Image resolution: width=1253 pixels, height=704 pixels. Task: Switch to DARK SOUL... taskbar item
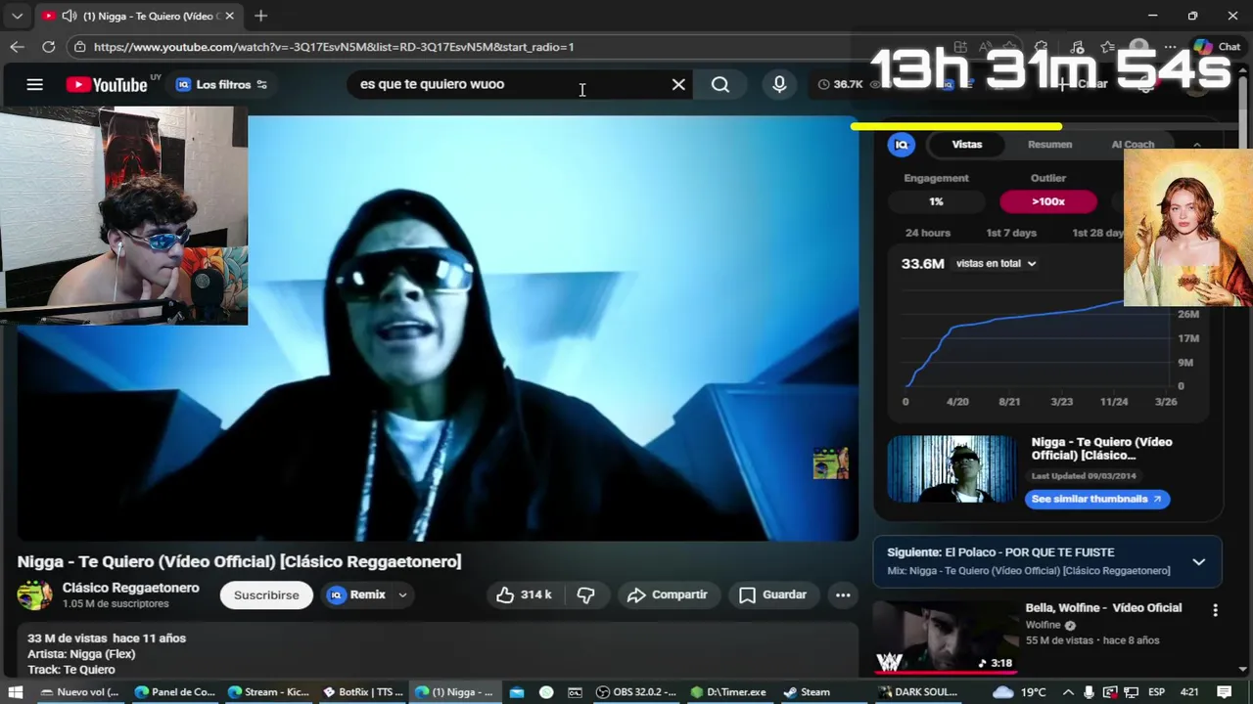[918, 692]
